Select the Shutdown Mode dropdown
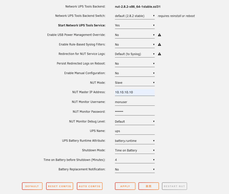229x194 pixels. [135, 151]
